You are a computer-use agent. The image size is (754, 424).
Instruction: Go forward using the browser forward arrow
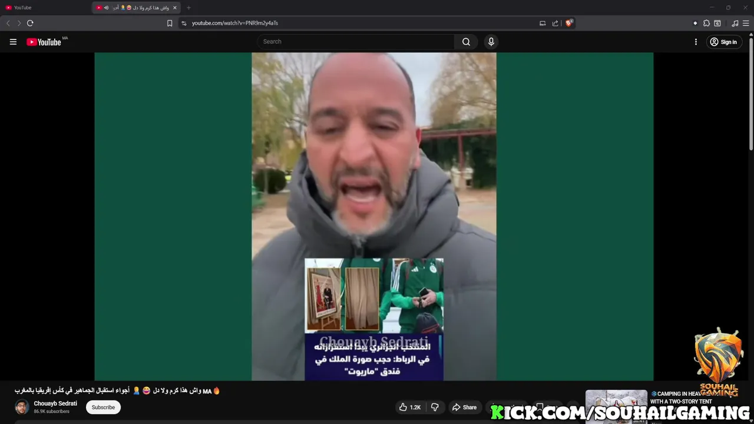tap(19, 23)
